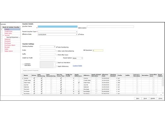Open the Custom Fields link

78,66
